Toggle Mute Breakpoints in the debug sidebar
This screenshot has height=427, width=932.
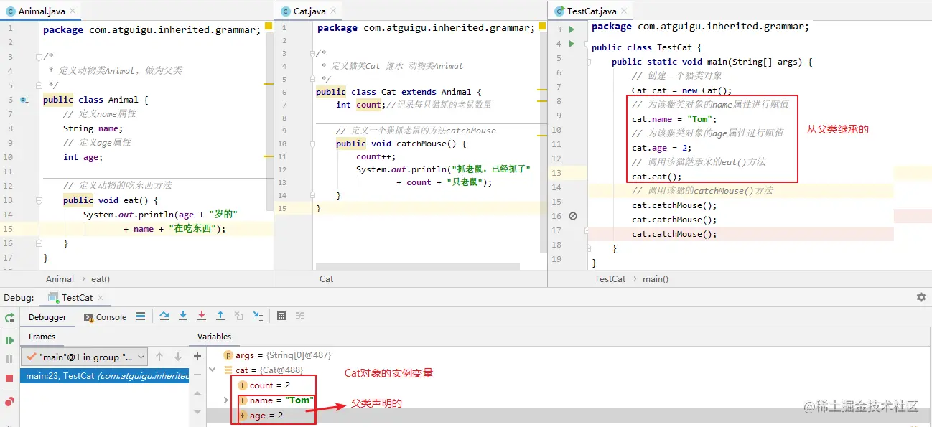coord(9,400)
